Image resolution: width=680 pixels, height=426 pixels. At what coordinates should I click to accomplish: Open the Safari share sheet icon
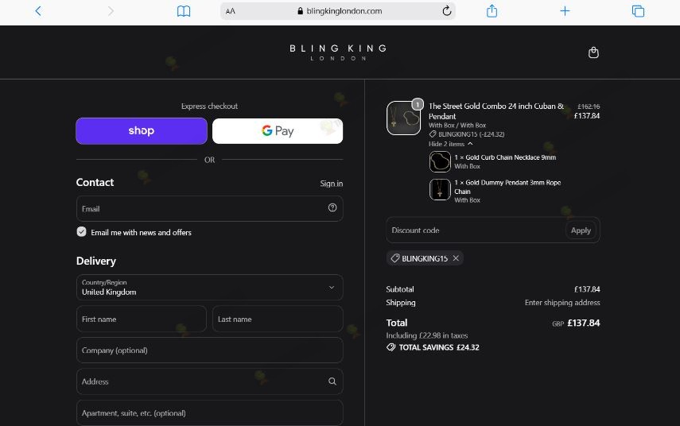(x=492, y=11)
